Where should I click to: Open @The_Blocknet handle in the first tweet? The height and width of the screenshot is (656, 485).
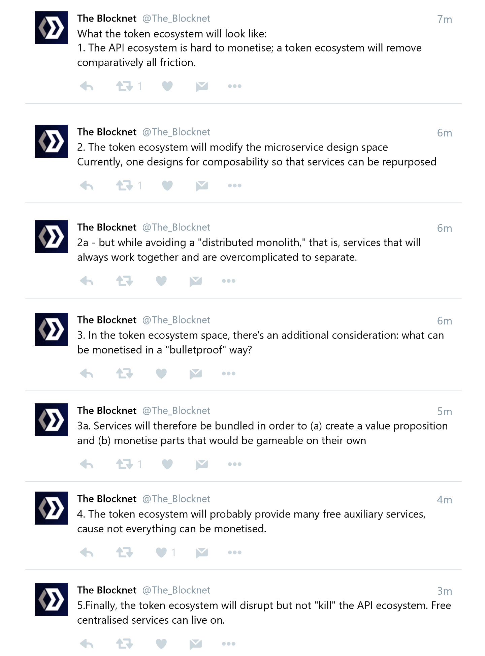click(x=176, y=19)
